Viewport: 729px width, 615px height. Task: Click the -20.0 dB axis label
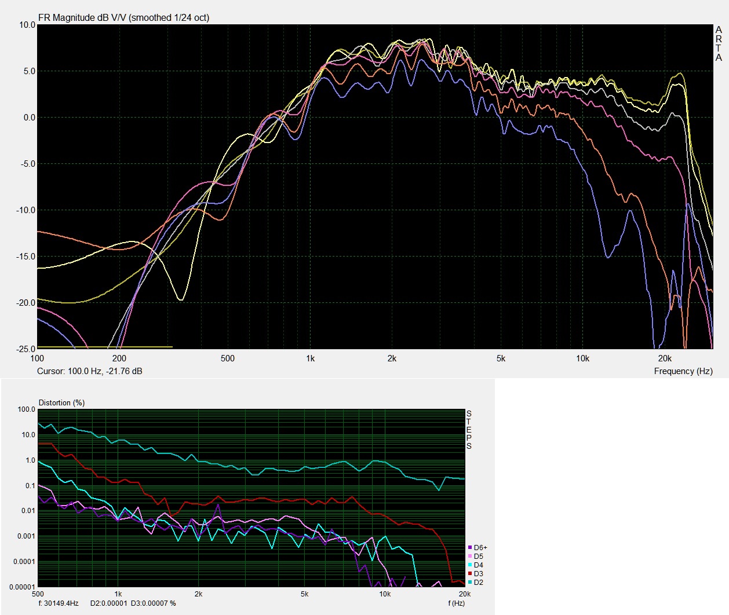25,303
